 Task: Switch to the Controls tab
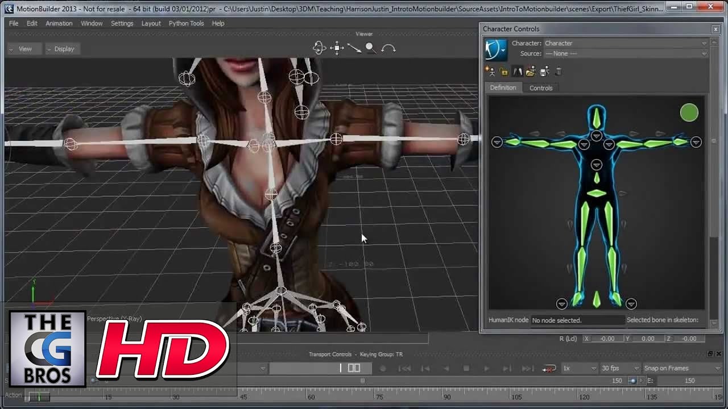(541, 87)
